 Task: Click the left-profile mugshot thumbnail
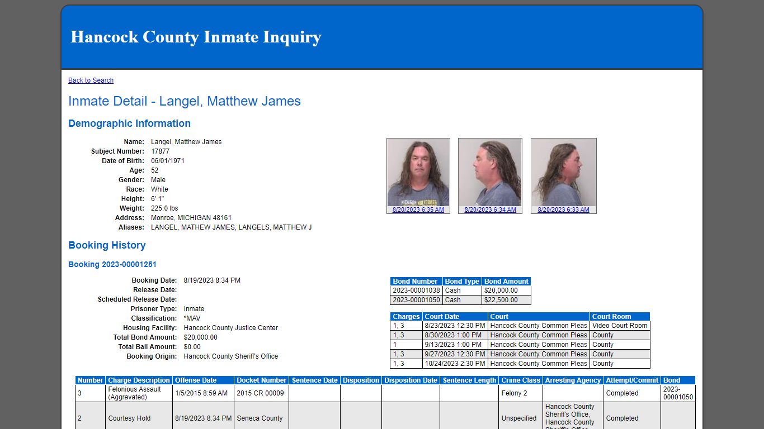click(490, 173)
